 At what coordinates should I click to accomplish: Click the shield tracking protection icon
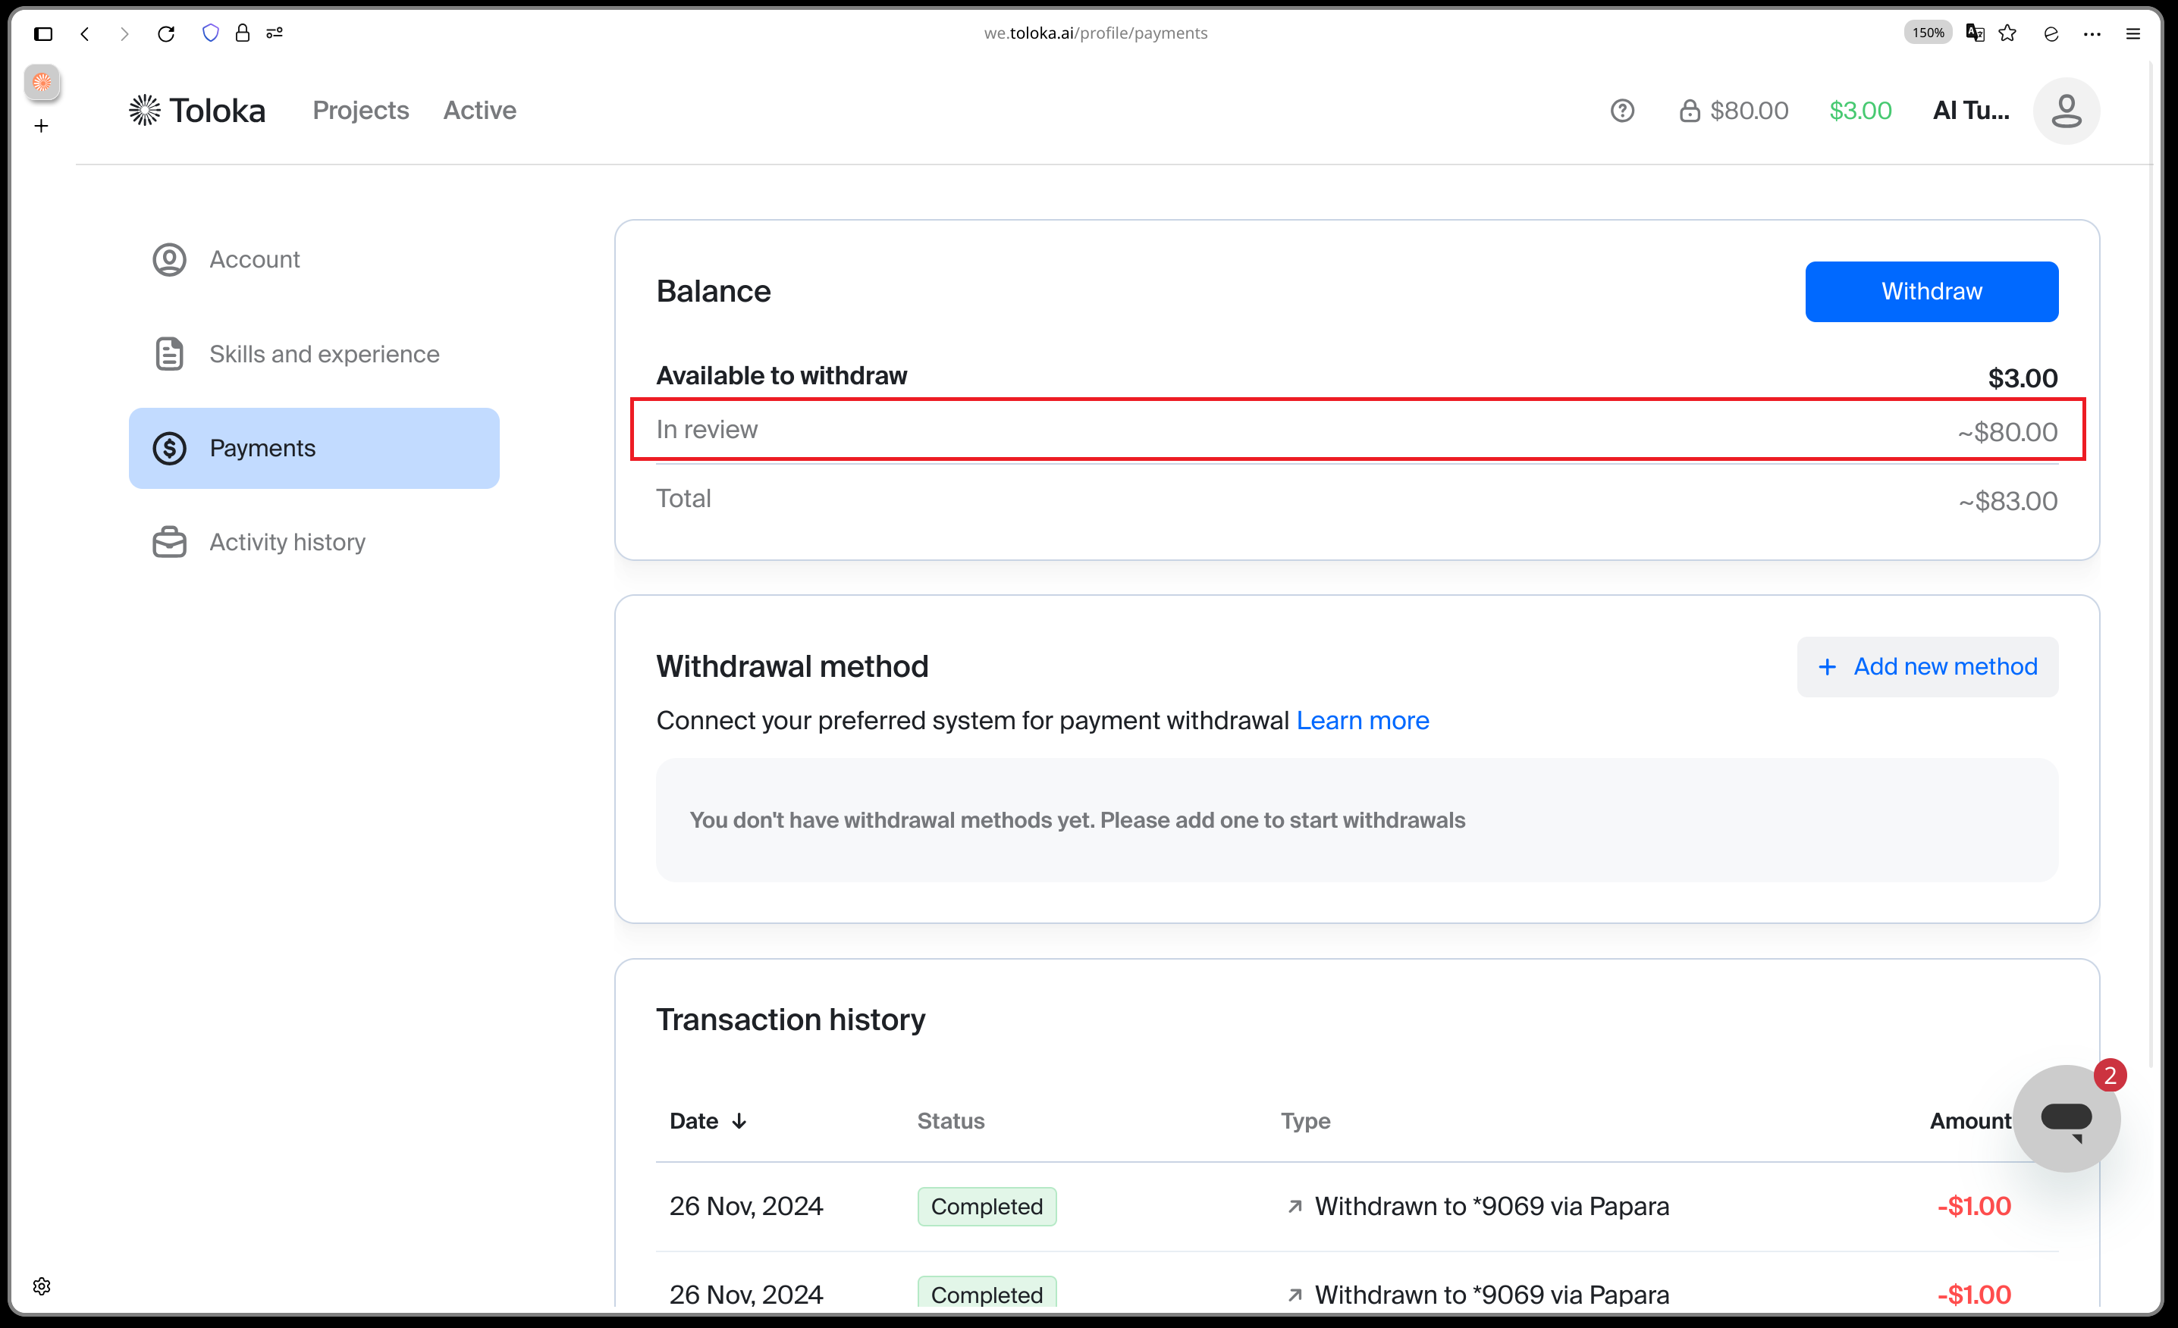click(210, 33)
